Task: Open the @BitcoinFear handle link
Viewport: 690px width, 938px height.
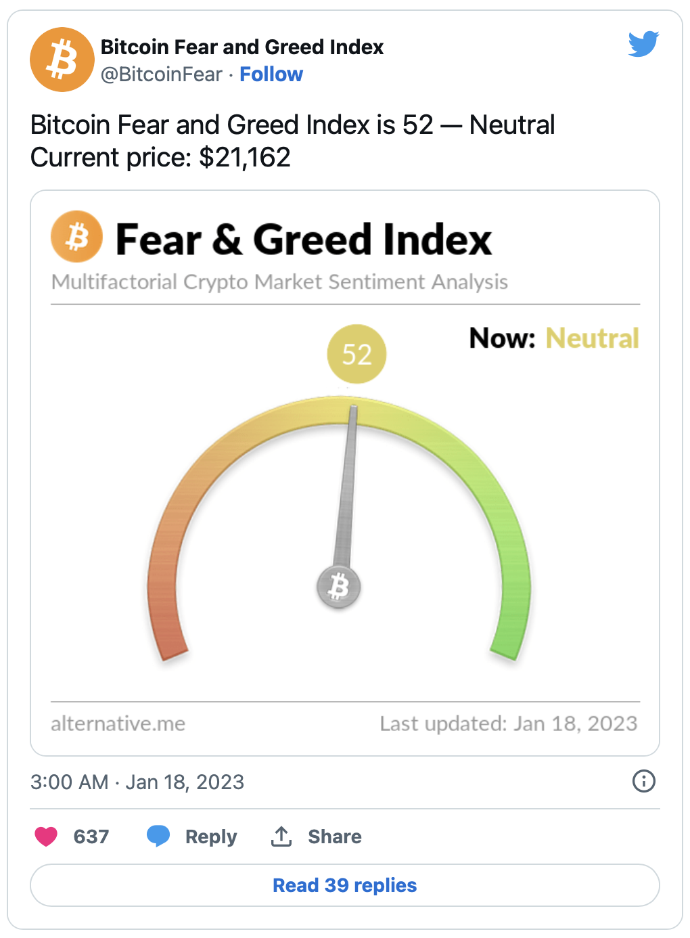Action: click(x=161, y=74)
